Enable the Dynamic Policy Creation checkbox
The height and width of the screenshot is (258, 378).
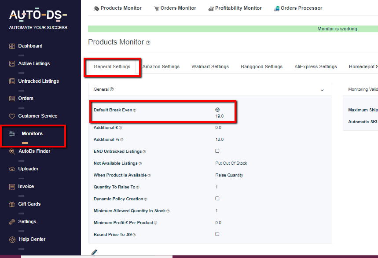(x=217, y=198)
